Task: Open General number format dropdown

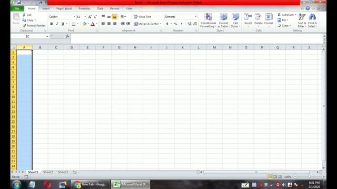Action: [195, 17]
